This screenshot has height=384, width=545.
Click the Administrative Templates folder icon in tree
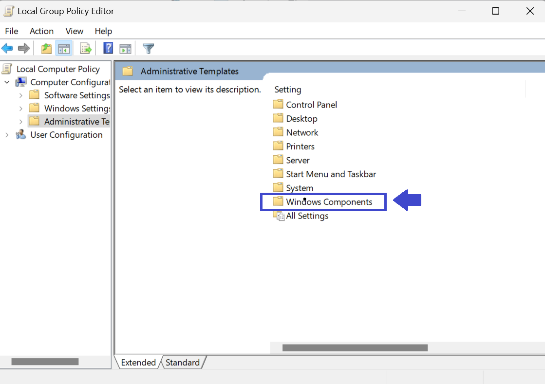(34, 121)
